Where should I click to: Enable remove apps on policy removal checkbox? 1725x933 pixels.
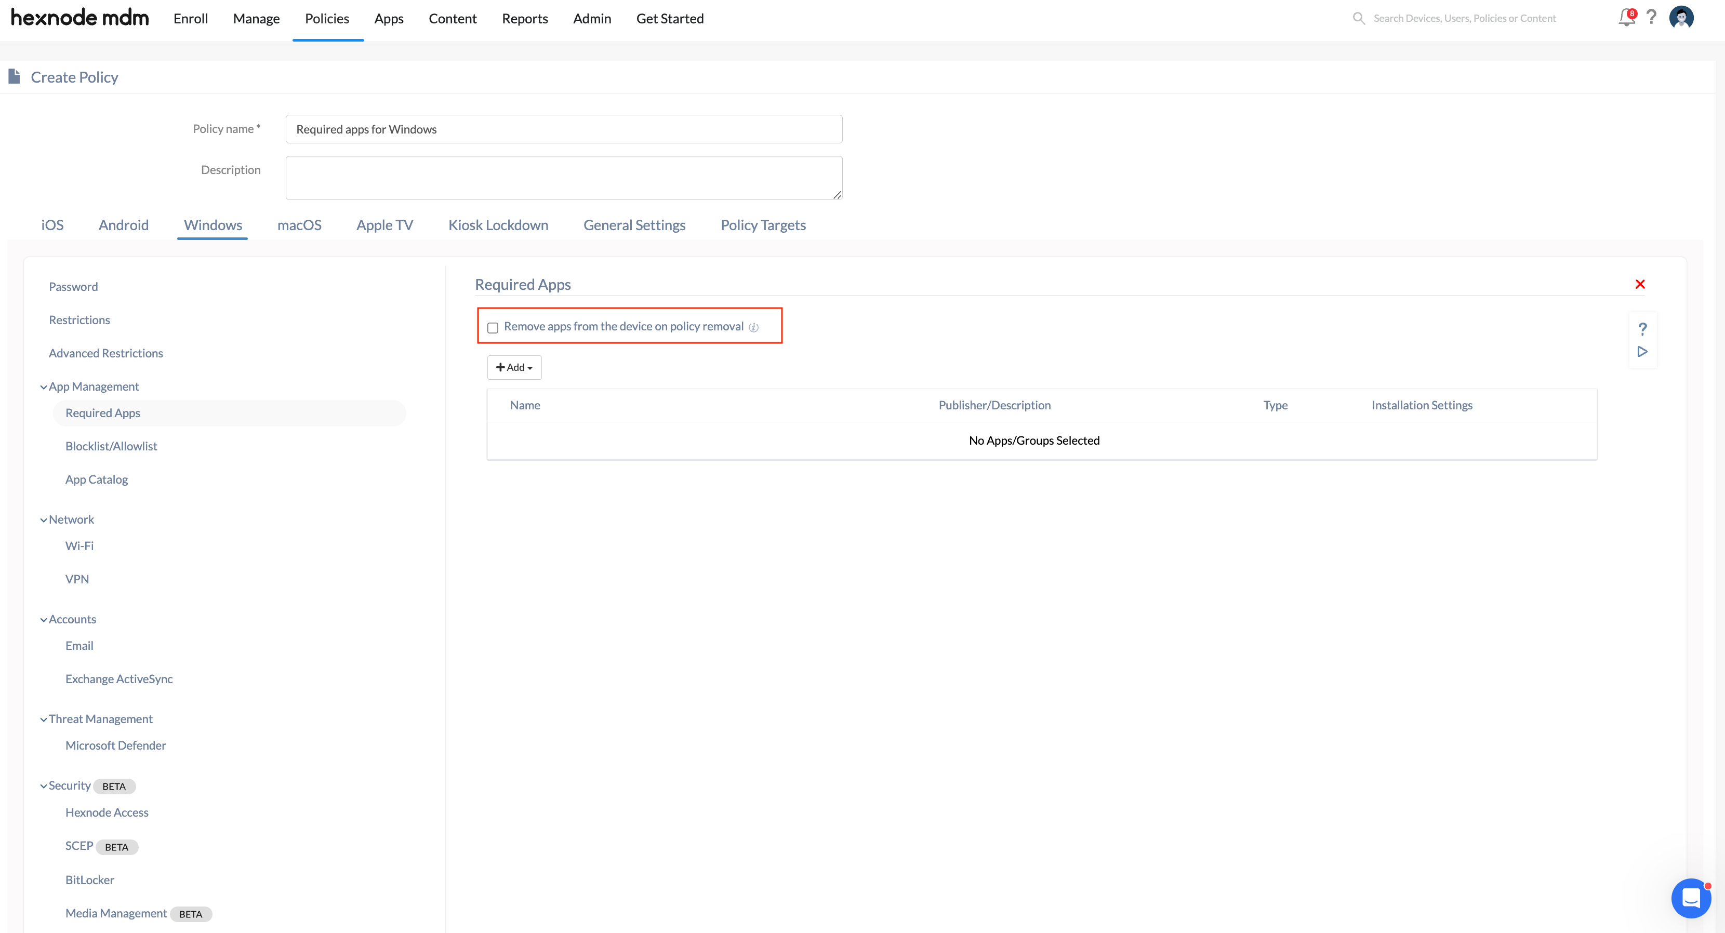pos(493,328)
